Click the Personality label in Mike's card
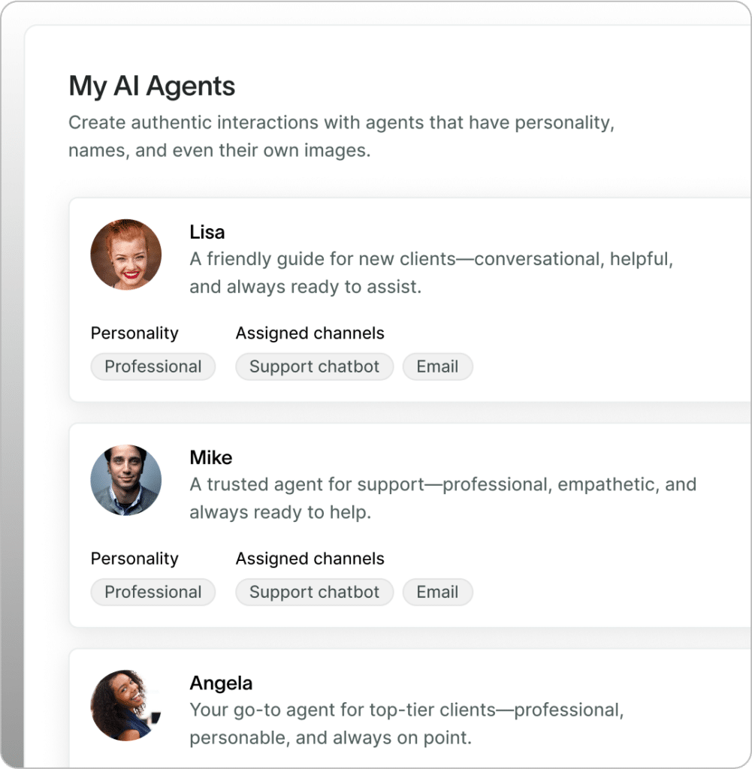This screenshot has width=752, height=769. [x=134, y=559]
